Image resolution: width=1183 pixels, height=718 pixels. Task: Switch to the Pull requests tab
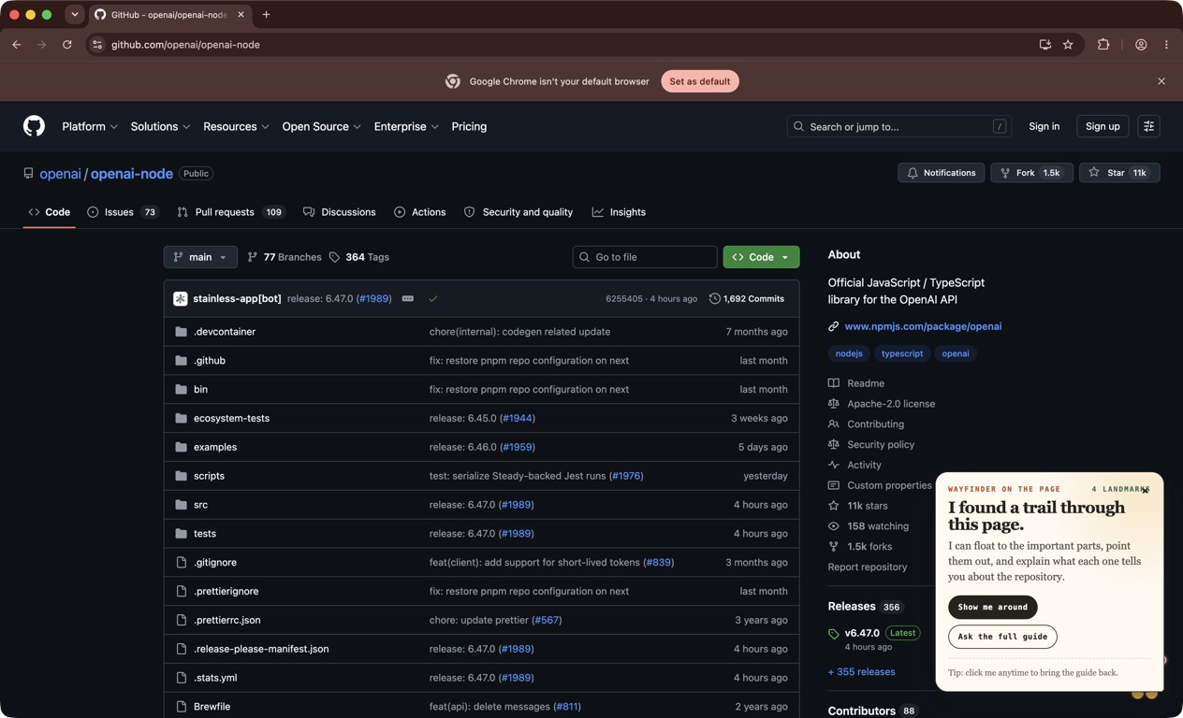click(x=230, y=212)
